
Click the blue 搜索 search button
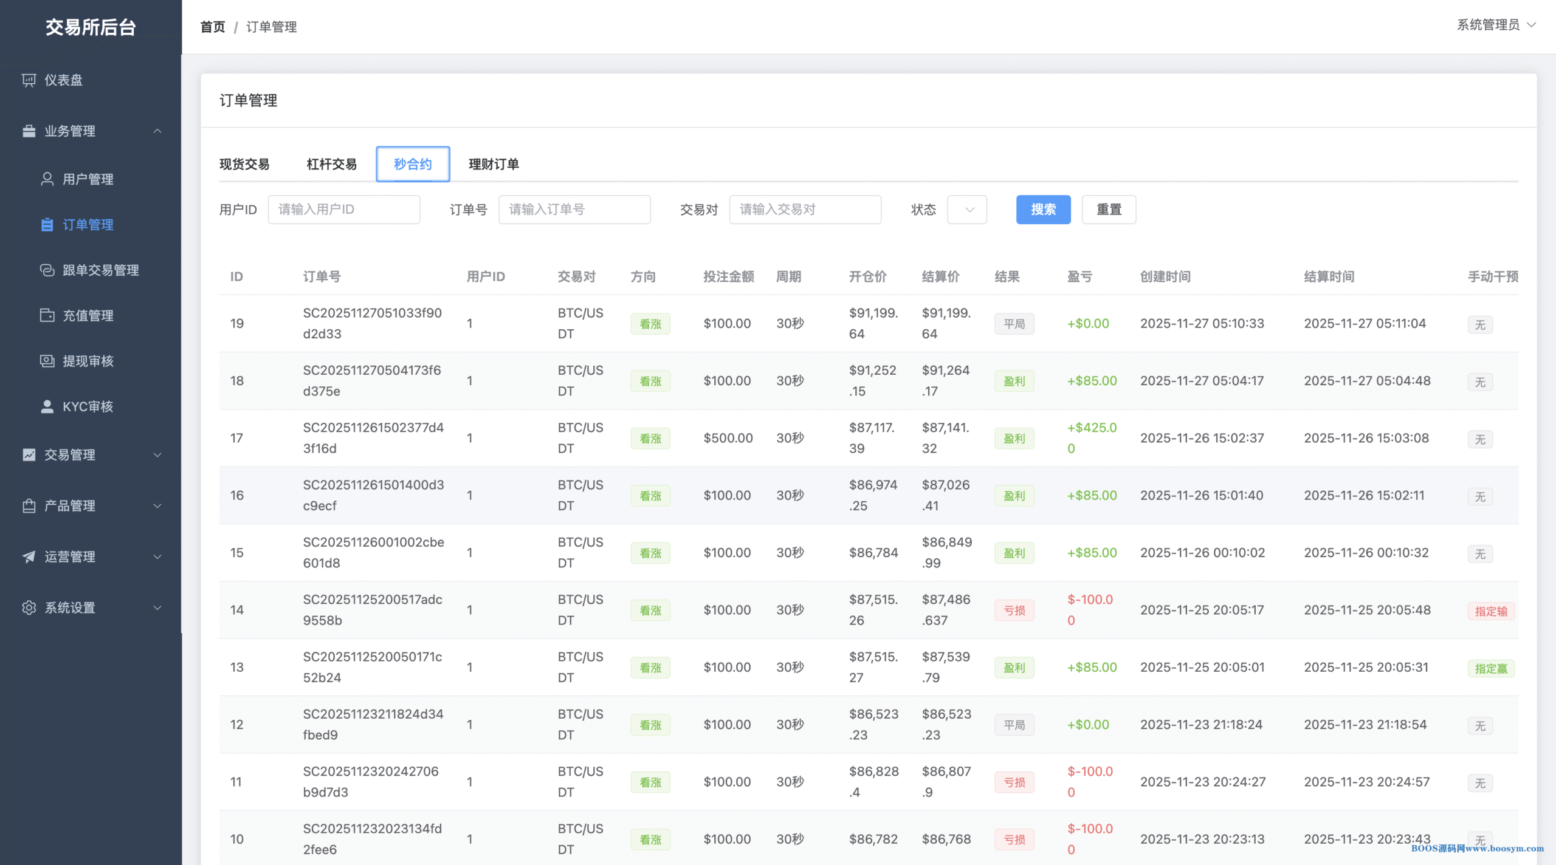click(1043, 210)
